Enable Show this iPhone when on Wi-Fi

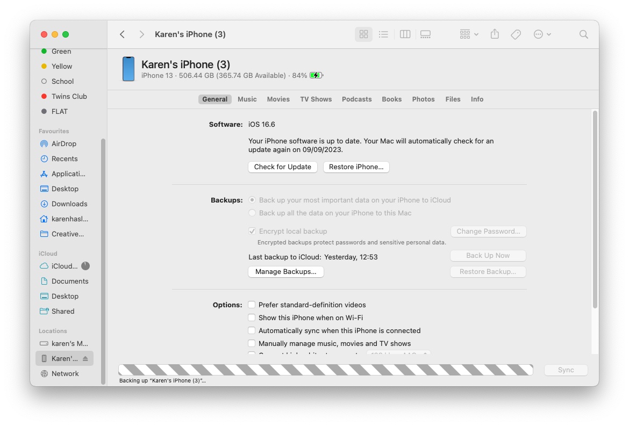pos(252,318)
